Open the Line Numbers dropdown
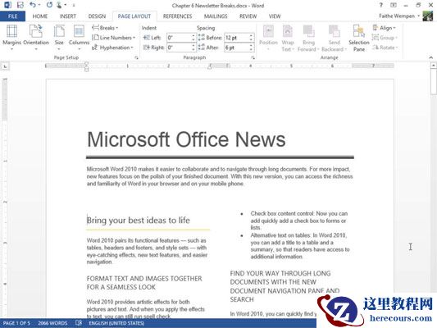Viewport: 437px width, 328px height. (x=114, y=38)
